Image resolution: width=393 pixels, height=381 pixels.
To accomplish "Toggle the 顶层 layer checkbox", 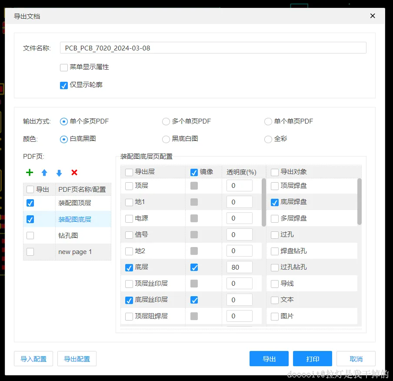I will tap(129, 185).
